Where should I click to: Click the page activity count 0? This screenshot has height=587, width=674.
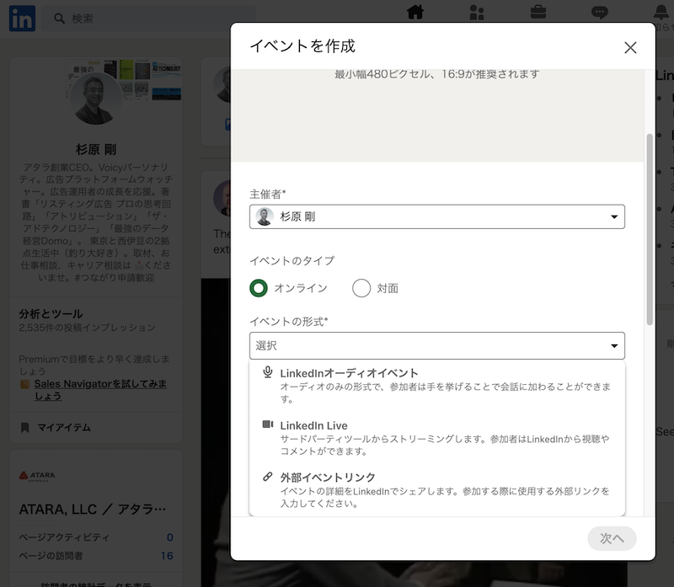click(x=170, y=537)
